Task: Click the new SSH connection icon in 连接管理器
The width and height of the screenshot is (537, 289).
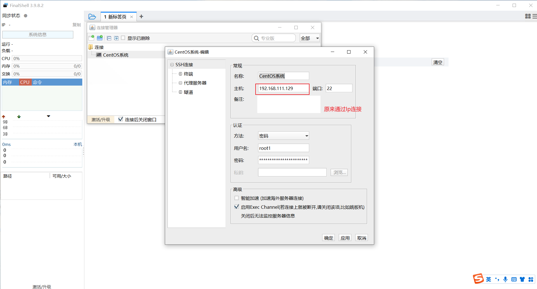Action: click(x=91, y=38)
